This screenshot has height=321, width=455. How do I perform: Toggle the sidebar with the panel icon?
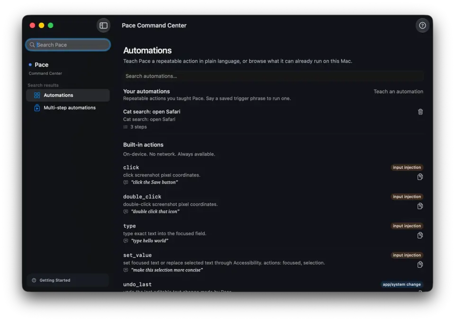tap(103, 26)
